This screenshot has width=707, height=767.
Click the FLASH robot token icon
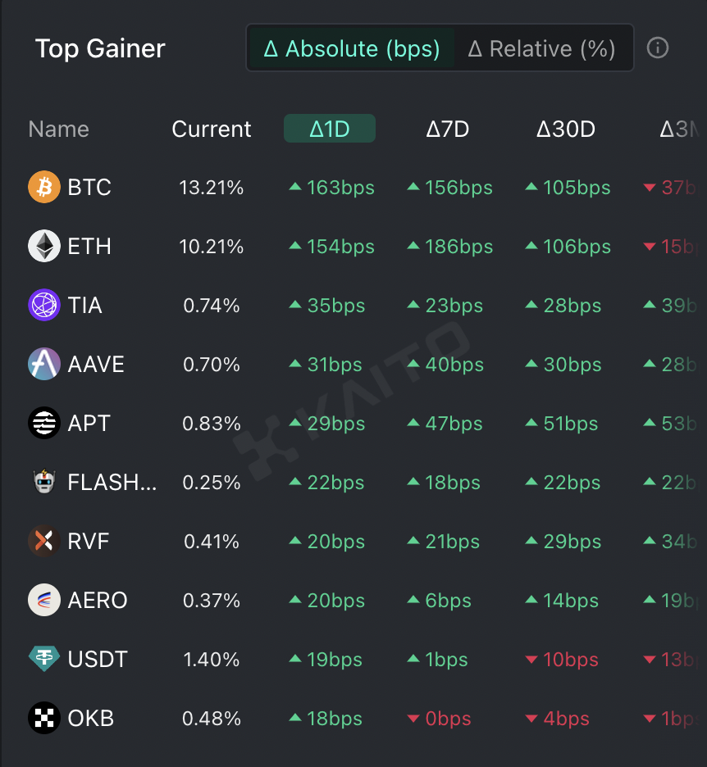[44, 483]
